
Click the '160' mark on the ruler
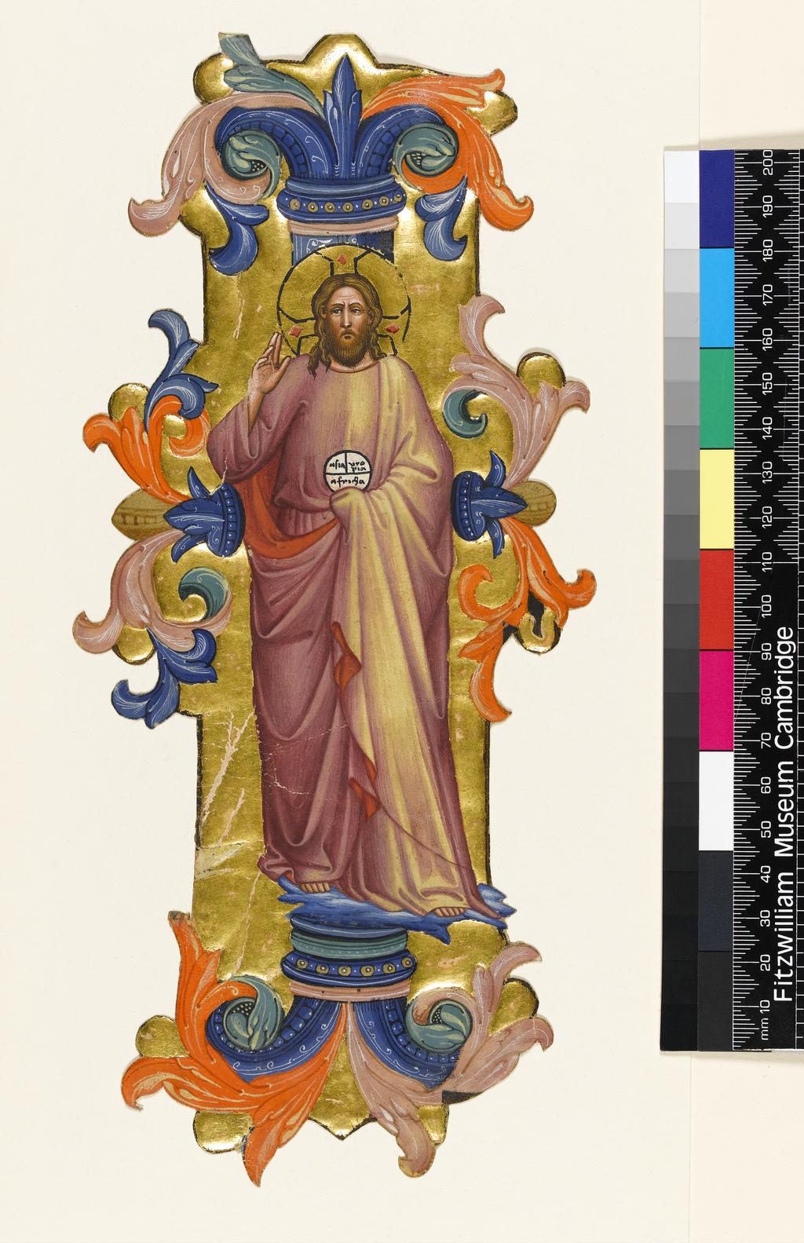click(768, 342)
